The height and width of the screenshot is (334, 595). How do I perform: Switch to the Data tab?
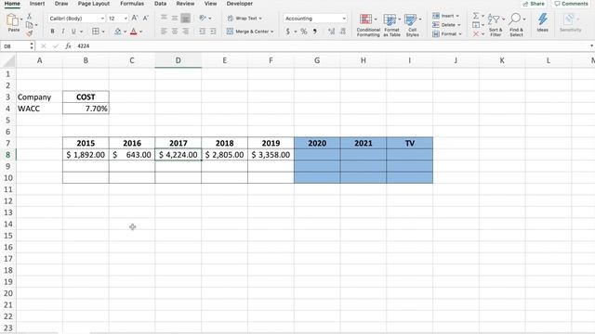[160, 4]
